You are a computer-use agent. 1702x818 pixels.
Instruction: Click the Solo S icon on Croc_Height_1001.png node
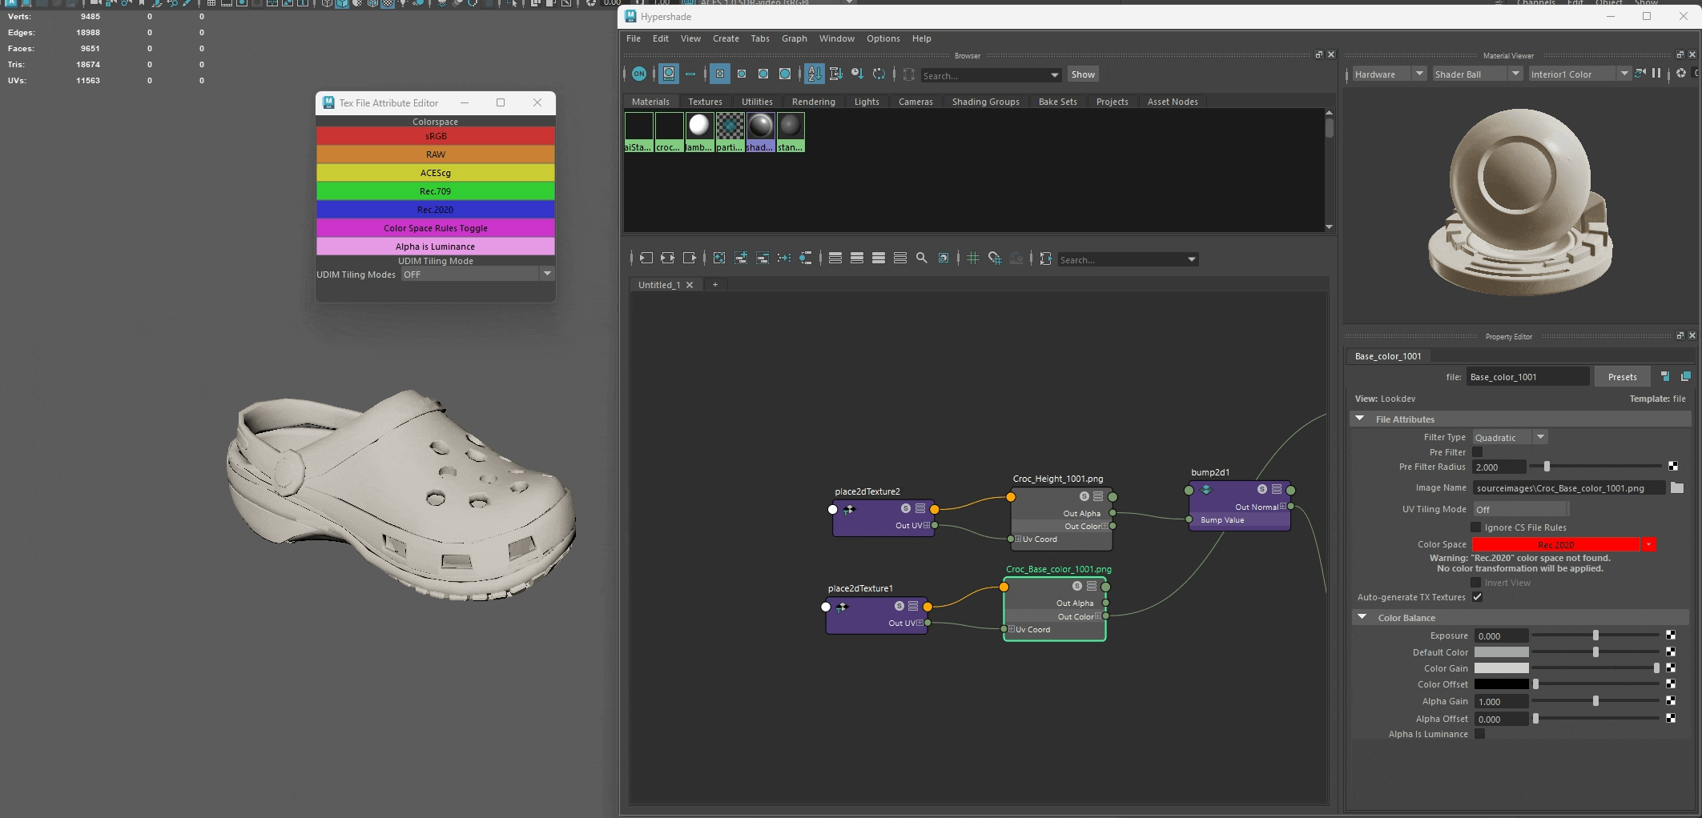pos(1084,496)
